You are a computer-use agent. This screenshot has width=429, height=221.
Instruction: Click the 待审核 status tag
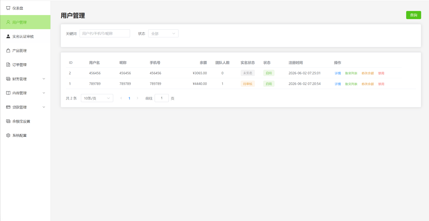(248, 84)
